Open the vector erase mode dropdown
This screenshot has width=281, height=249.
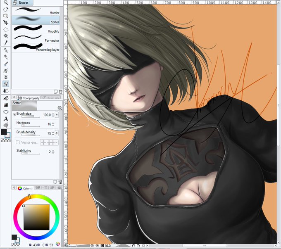tap(57, 142)
